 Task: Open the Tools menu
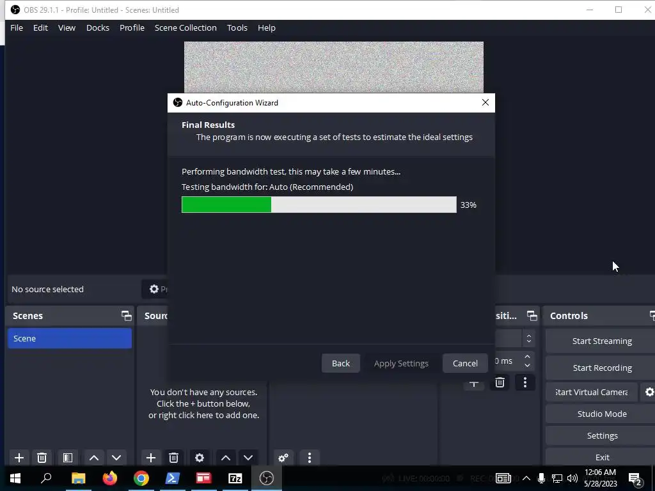click(x=237, y=27)
